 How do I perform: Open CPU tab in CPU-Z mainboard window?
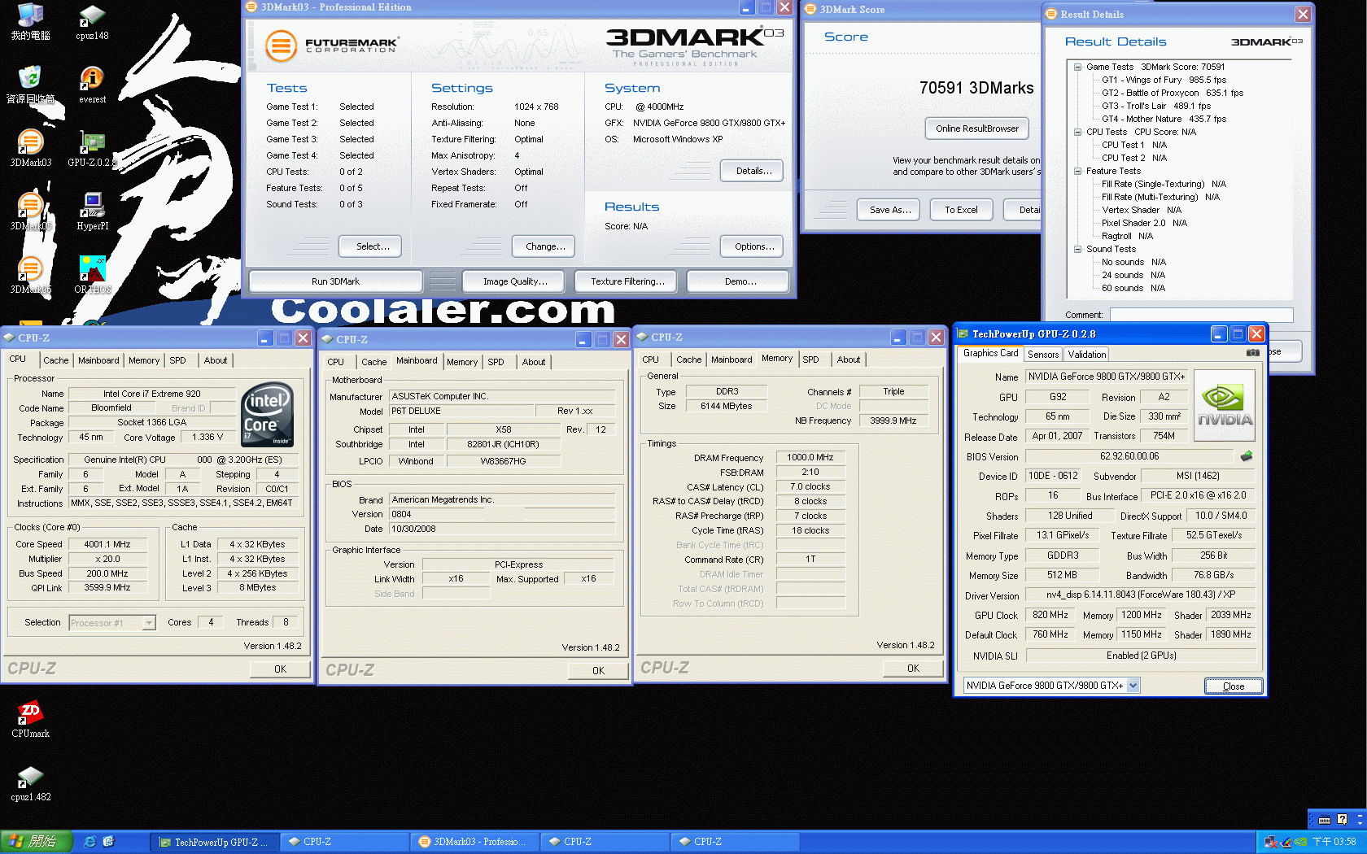[335, 362]
